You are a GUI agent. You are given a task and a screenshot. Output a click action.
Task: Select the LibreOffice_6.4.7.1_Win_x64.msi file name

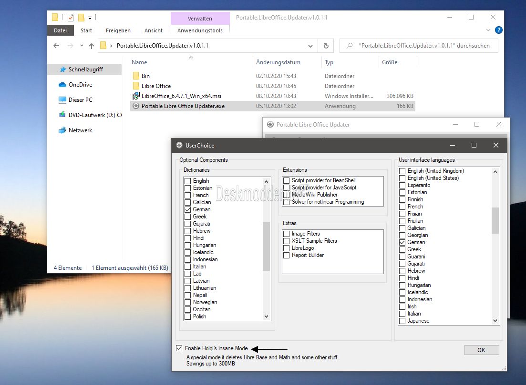181,96
